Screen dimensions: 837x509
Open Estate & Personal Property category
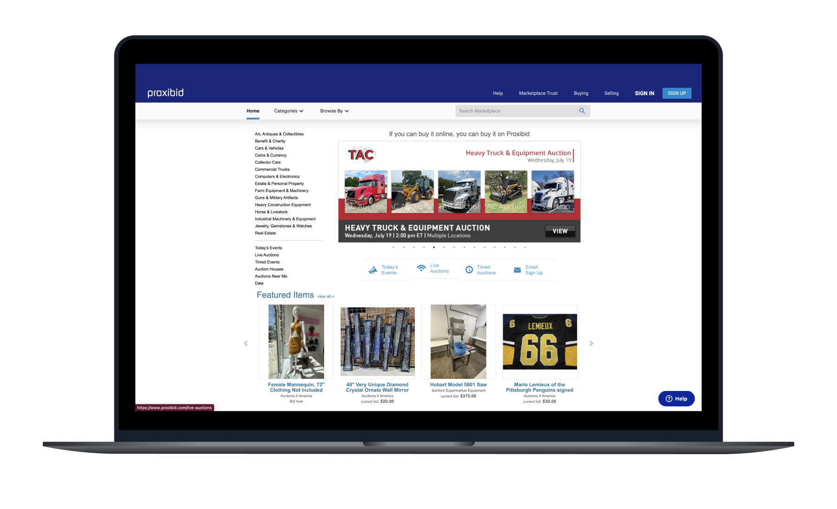279,184
